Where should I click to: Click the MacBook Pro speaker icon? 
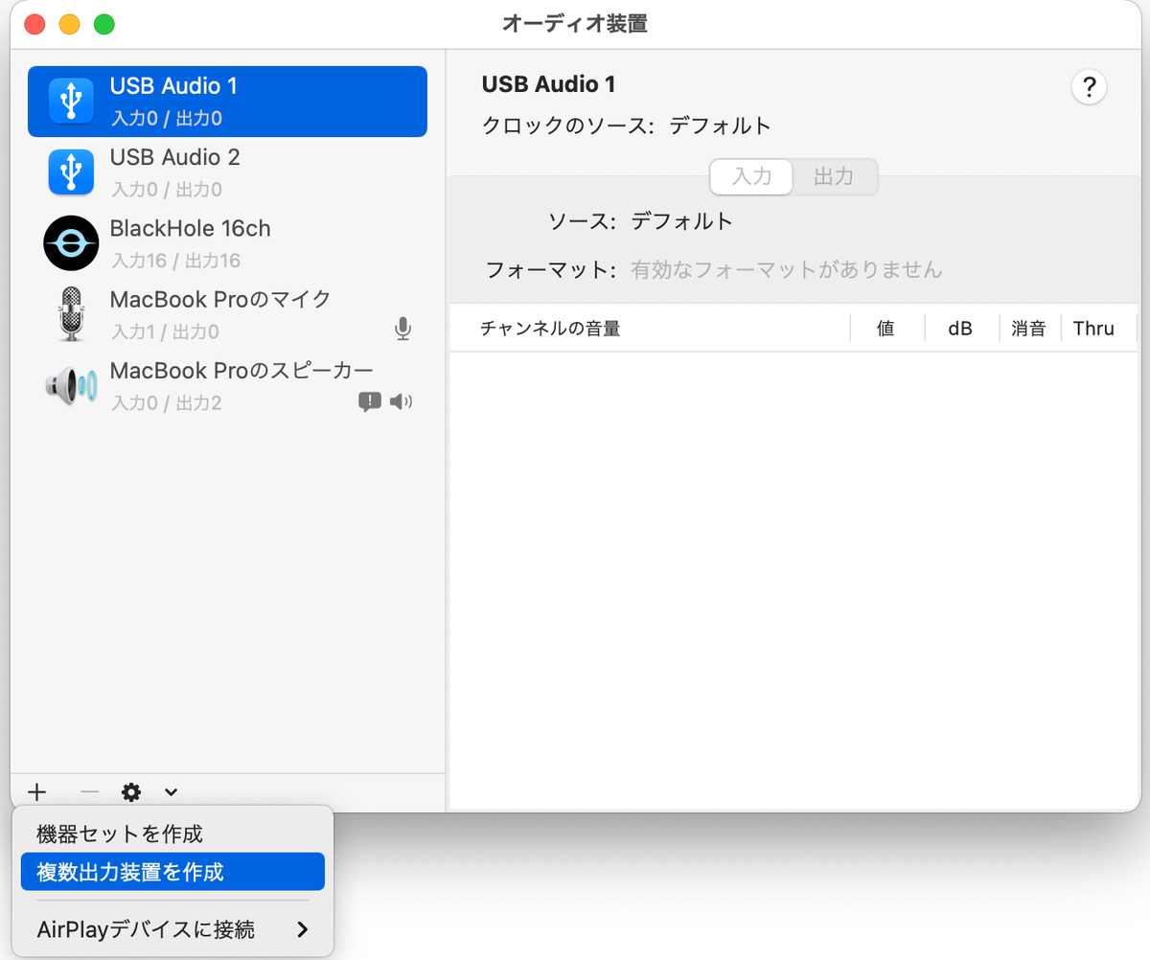pos(71,386)
